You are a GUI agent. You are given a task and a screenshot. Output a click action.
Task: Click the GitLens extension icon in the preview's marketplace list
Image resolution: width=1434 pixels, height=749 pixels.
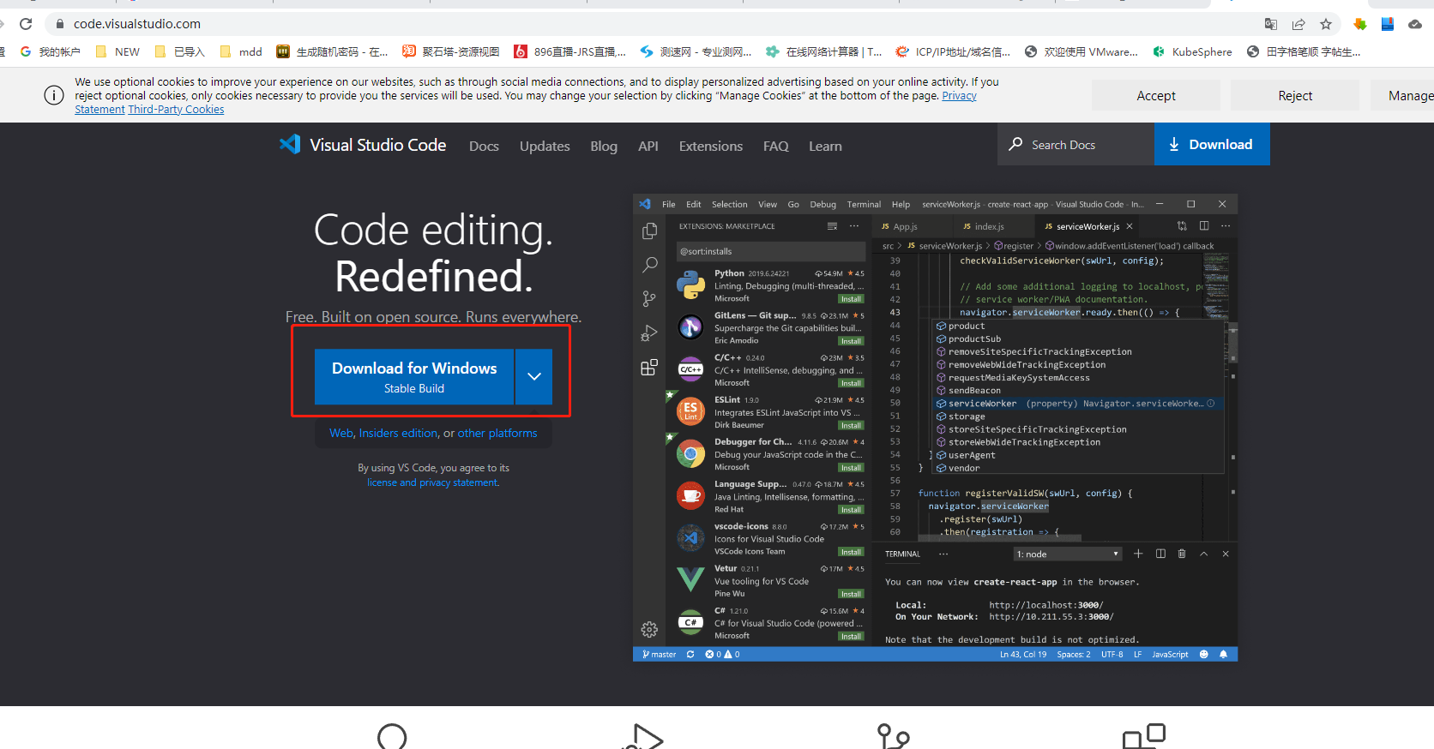coord(690,327)
